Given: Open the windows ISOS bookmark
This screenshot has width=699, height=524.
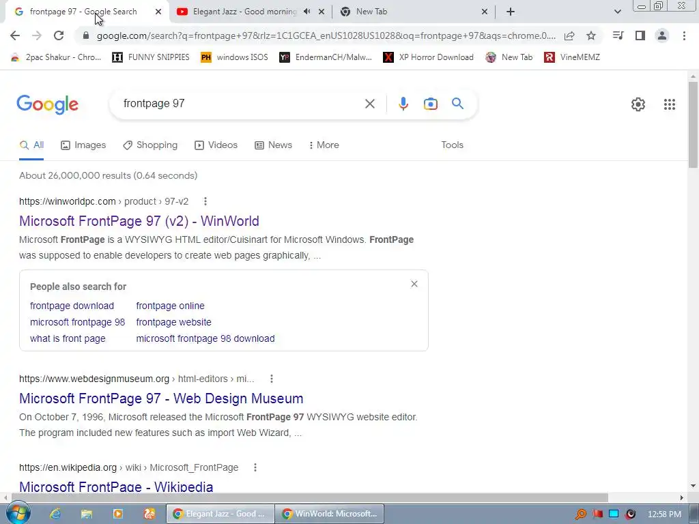Looking at the screenshot, I should pyautogui.click(x=235, y=57).
